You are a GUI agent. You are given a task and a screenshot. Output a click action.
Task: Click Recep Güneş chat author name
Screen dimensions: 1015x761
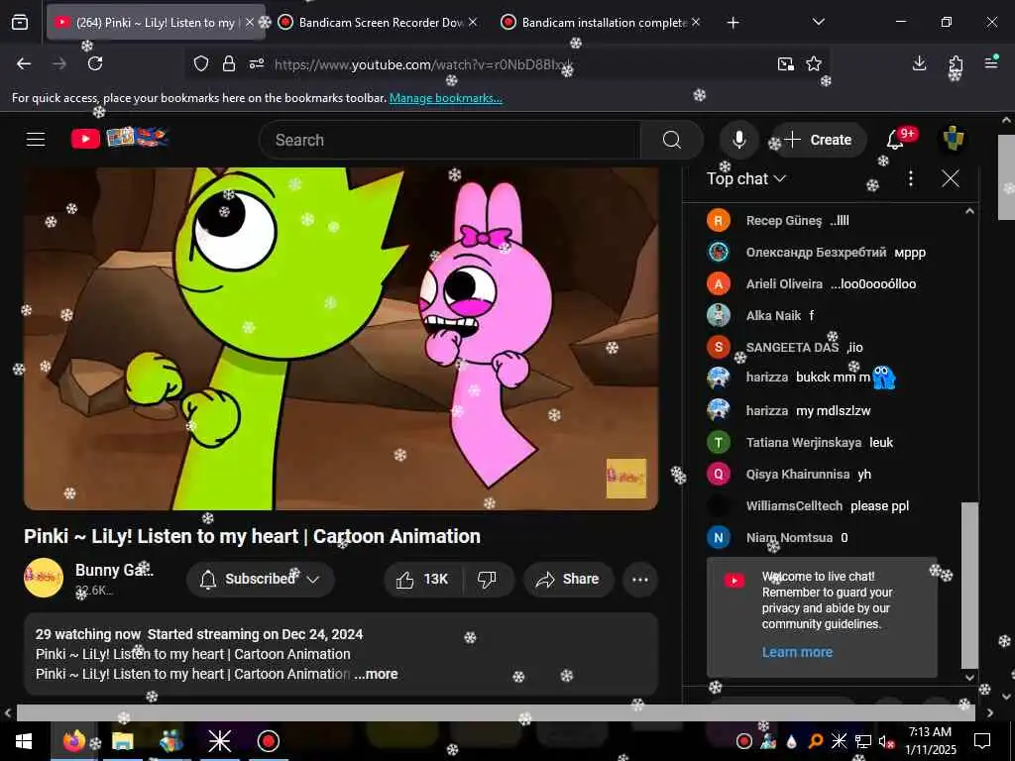784,221
